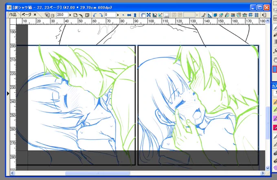Minimize the document window
The image size is (277, 180).
click(253, 8)
